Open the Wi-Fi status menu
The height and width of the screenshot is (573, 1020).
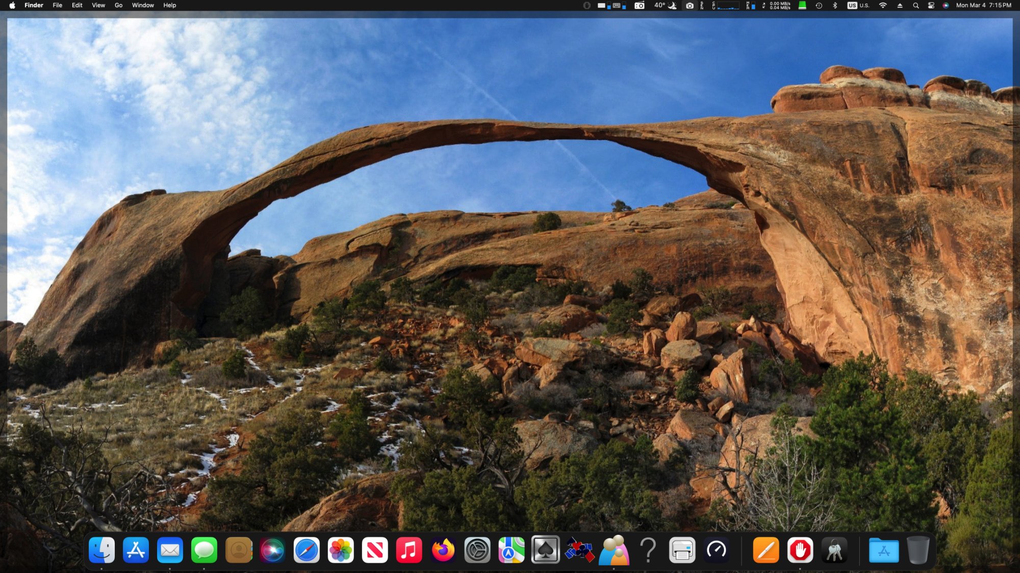883,6
